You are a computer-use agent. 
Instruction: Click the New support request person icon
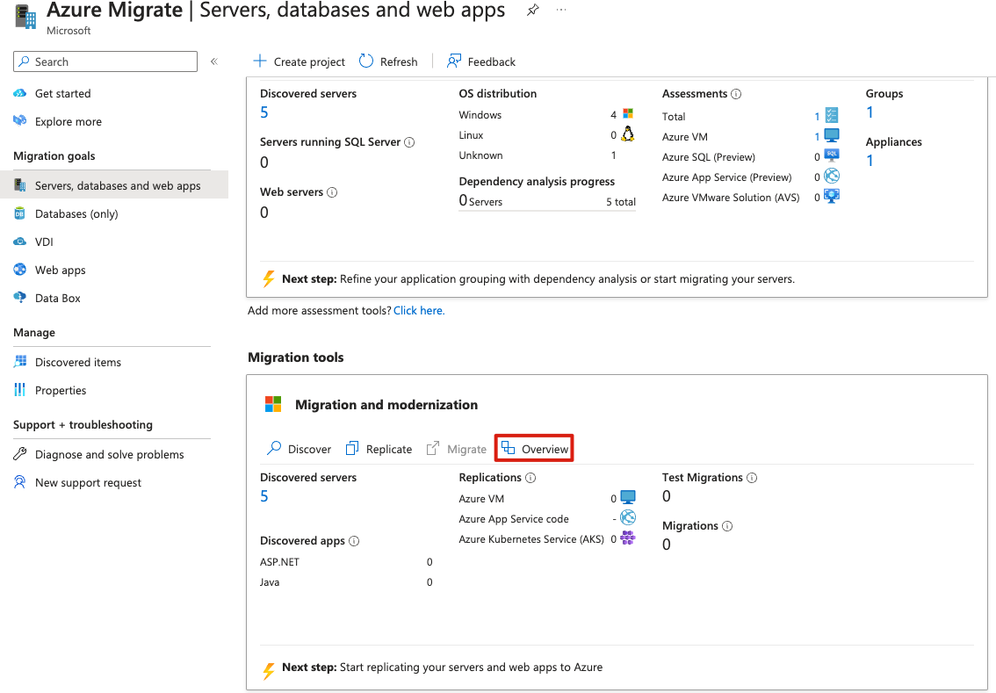click(x=19, y=482)
